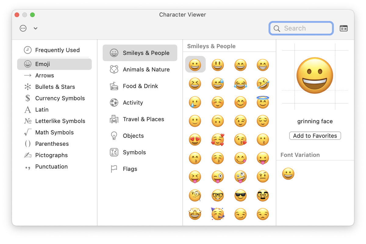Switch to the keyboard viewer icon
Image resolution: width=366 pixels, height=244 pixels.
344,28
